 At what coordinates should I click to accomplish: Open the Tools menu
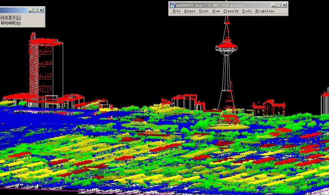(x=247, y=11)
